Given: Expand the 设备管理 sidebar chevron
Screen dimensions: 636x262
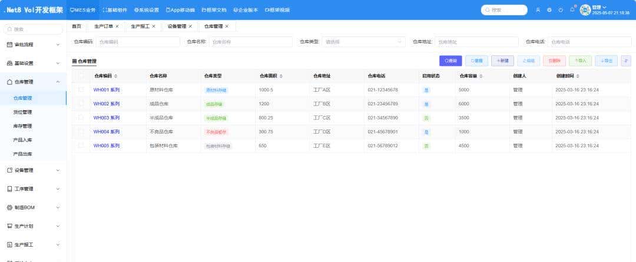Looking at the screenshot, I should click(58, 170).
